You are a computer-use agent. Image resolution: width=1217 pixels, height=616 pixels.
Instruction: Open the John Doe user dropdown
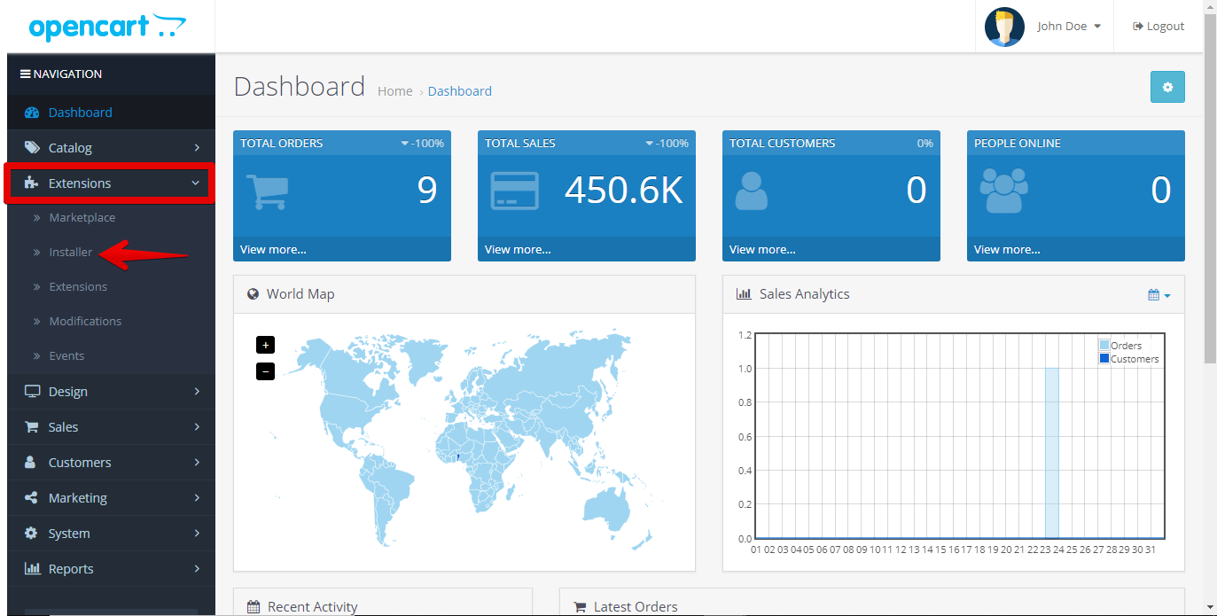click(x=1069, y=27)
